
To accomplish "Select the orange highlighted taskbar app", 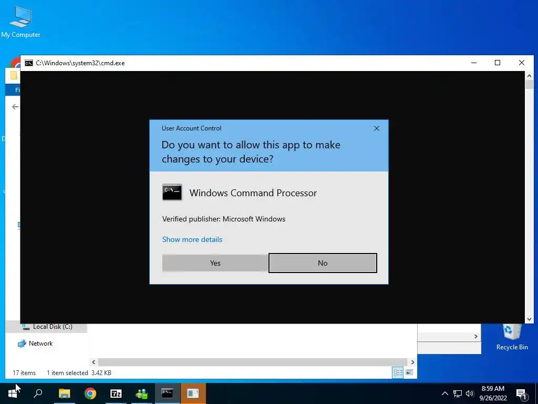I will pos(193,393).
